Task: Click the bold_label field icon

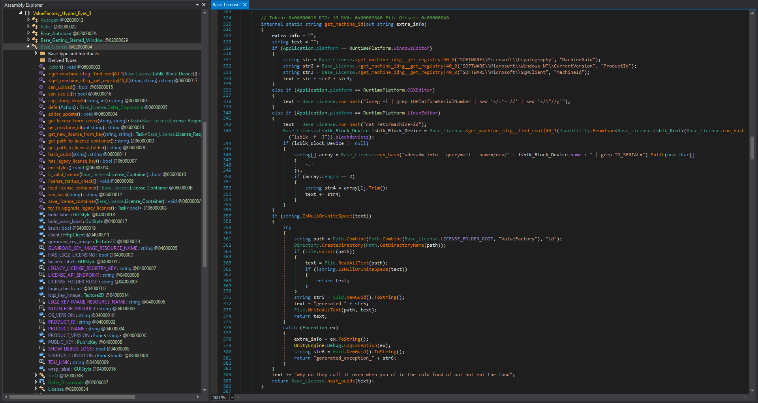Action: pos(42,214)
